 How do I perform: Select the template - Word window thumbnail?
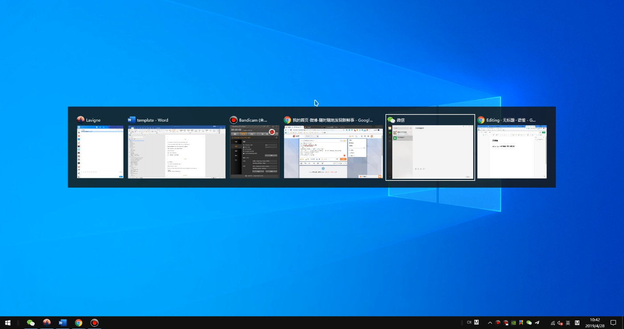pyautogui.click(x=177, y=152)
